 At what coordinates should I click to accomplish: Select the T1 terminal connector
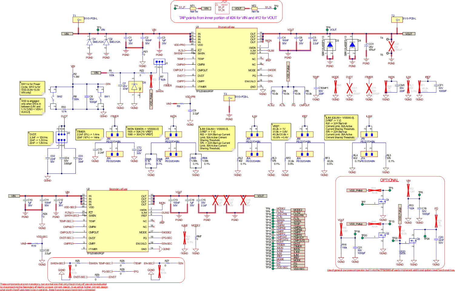pyautogui.click(x=78, y=20)
